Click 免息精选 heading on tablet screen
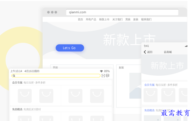This screenshot has height=121, width=192. pos(17,109)
